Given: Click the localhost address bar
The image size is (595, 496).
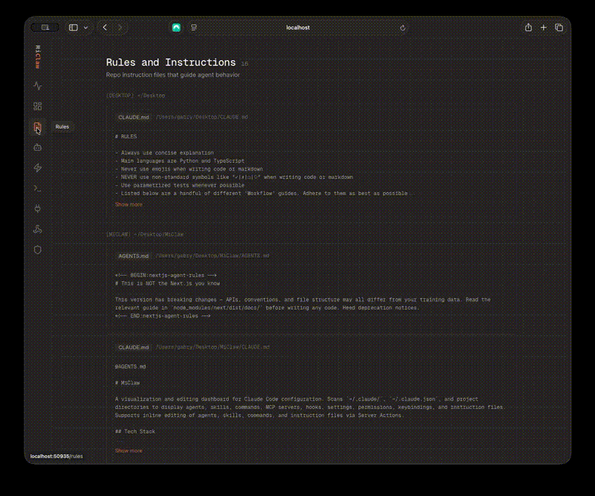Looking at the screenshot, I should pyautogui.click(x=298, y=28).
